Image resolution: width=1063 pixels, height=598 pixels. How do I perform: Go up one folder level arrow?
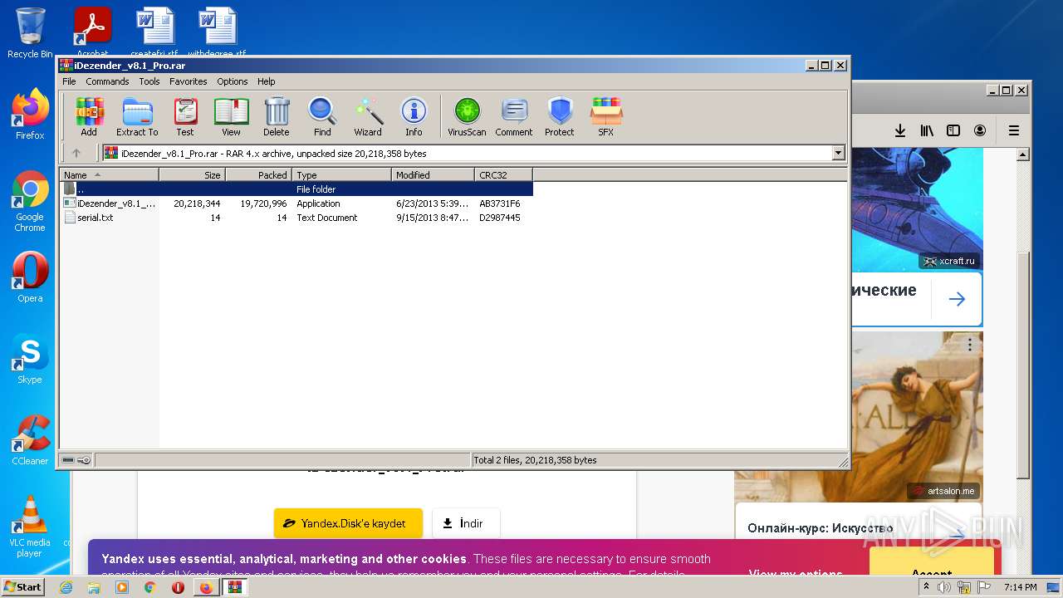(76, 153)
